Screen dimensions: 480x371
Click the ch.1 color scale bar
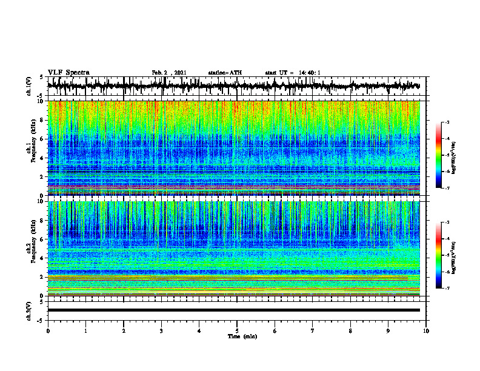pos(438,155)
